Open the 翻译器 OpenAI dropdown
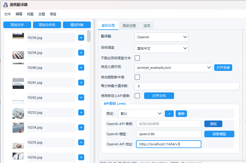This screenshot has height=163, width=246. (x=161, y=37)
